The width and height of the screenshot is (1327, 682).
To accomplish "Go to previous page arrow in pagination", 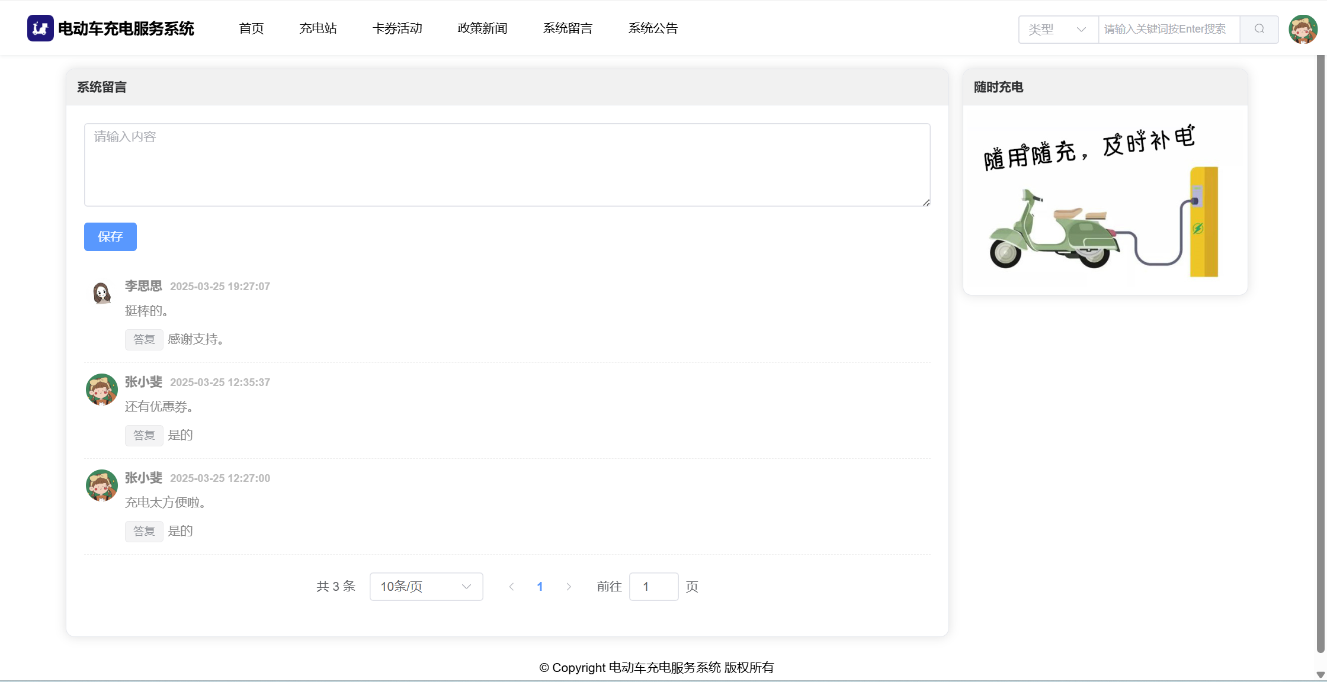I will tap(511, 587).
